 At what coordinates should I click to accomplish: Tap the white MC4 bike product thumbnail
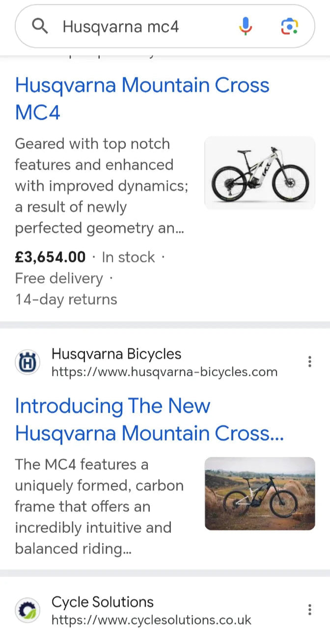pyautogui.click(x=259, y=172)
